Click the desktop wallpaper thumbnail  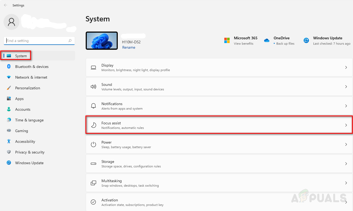click(102, 41)
